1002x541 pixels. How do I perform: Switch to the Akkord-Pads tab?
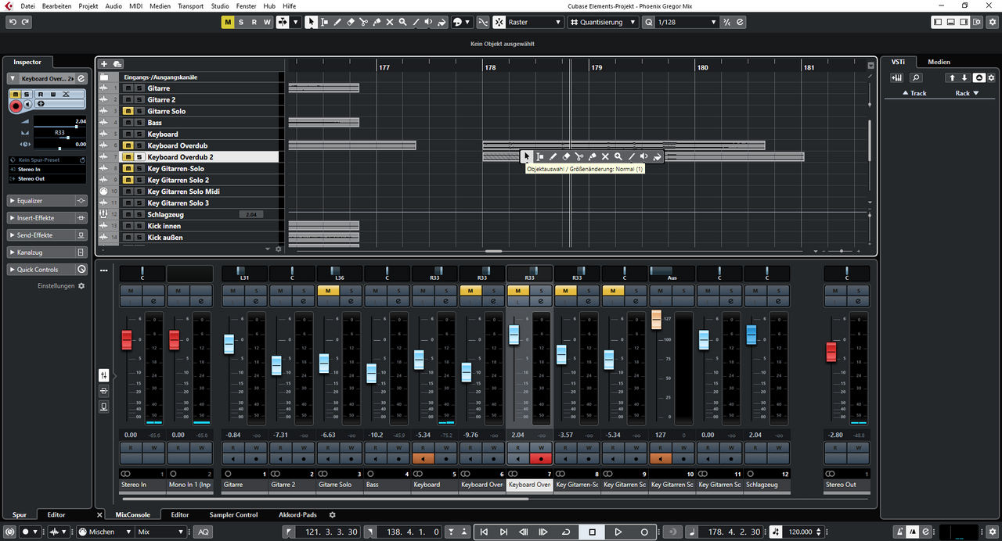(297, 515)
